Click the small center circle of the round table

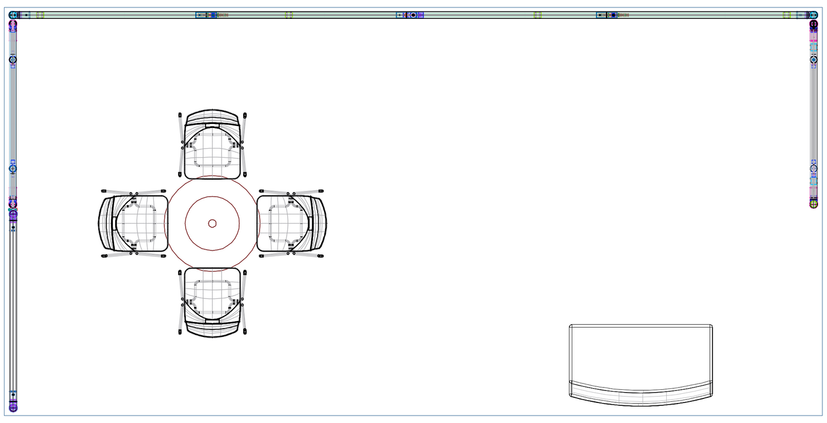pos(212,224)
